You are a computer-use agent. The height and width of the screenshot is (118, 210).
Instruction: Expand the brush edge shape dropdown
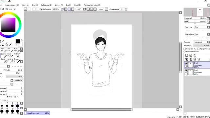(9, 66)
